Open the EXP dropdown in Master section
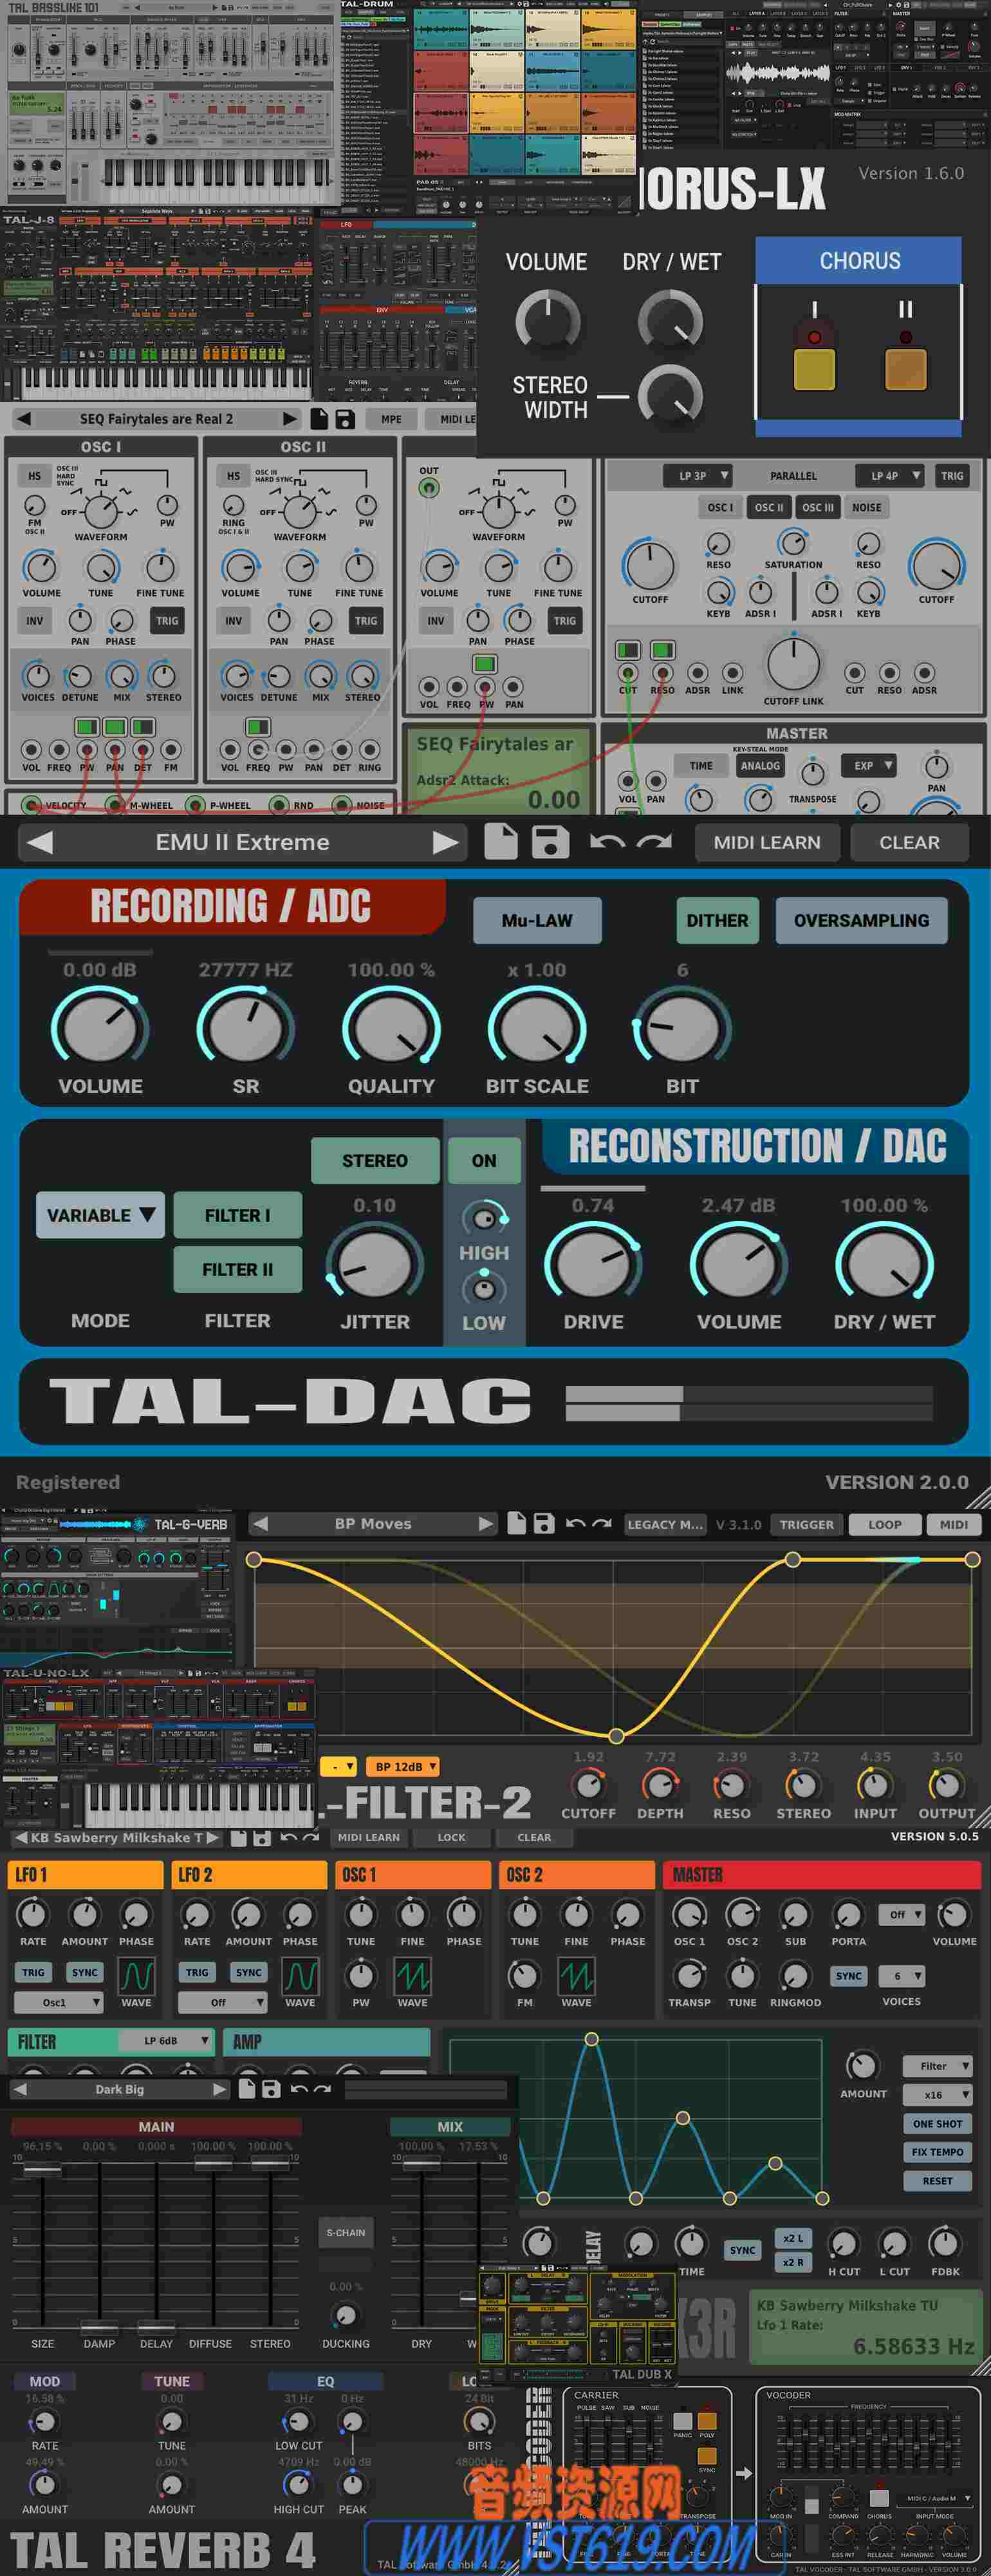The image size is (991, 2576). tap(869, 766)
